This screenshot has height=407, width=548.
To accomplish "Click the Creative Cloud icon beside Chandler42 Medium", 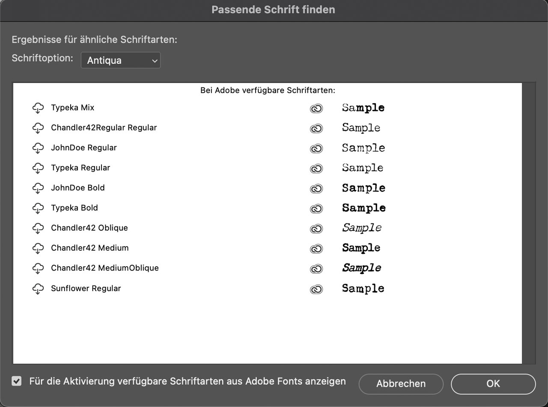I will [x=316, y=249].
